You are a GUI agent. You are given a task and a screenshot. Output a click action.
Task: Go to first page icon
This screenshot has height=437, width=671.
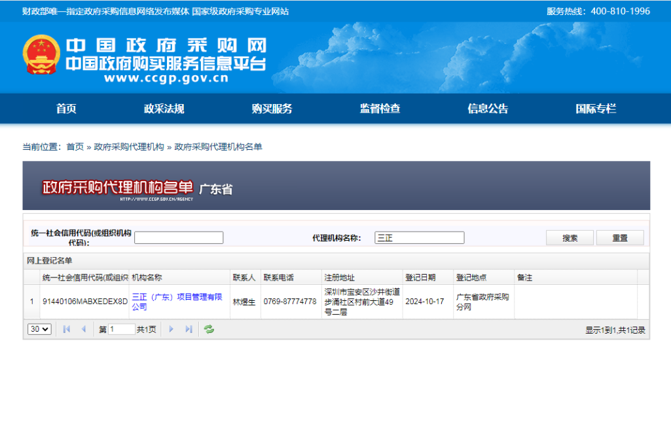pyautogui.click(x=66, y=329)
